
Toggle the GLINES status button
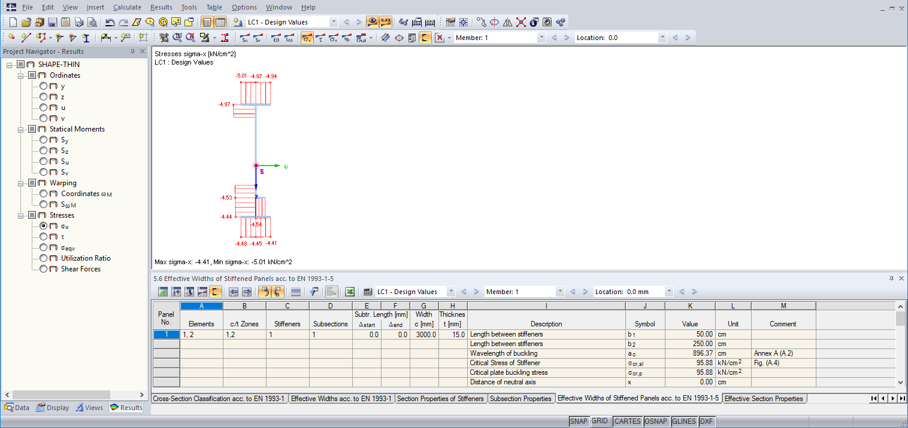point(684,421)
